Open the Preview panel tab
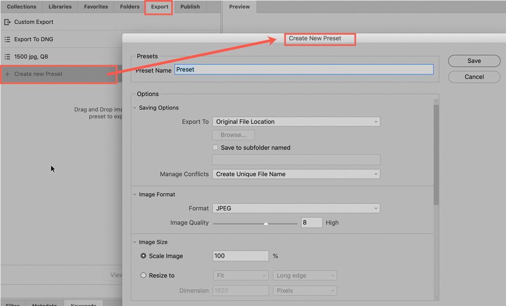The width and height of the screenshot is (506, 306). pos(240,7)
